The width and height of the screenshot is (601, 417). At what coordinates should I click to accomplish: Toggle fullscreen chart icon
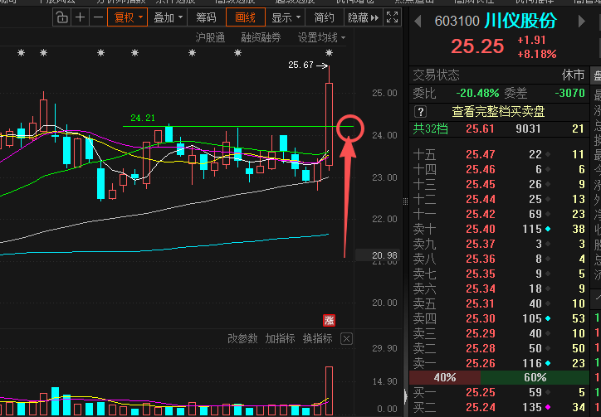(392, 17)
